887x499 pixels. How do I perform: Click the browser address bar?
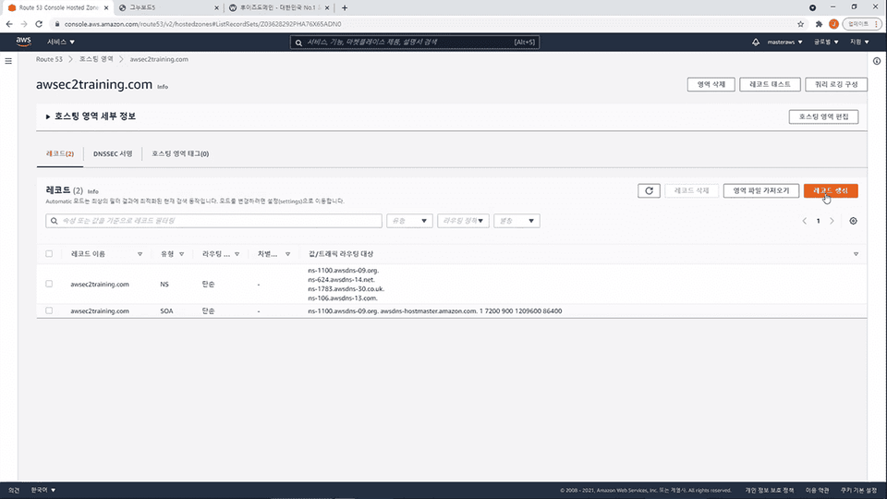coord(424,24)
